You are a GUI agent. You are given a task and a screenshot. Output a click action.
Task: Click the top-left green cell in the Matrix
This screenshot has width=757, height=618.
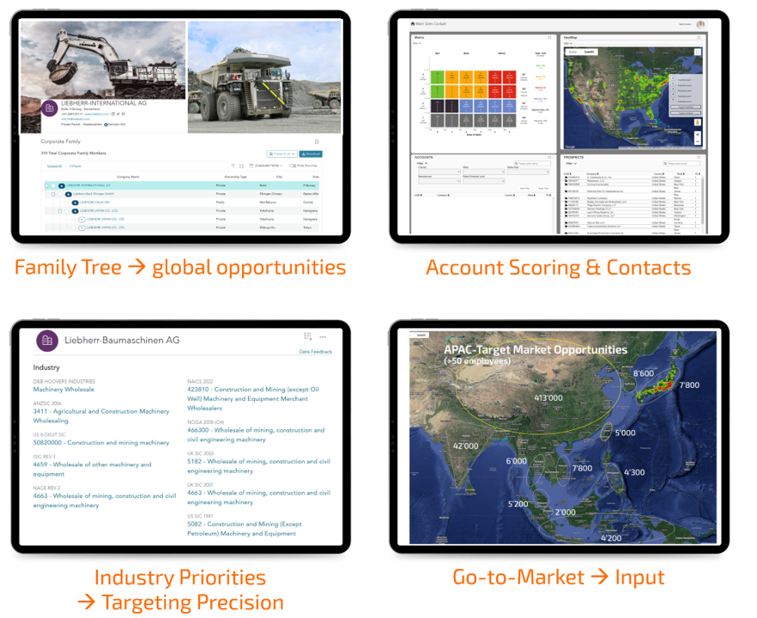coord(438,76)
